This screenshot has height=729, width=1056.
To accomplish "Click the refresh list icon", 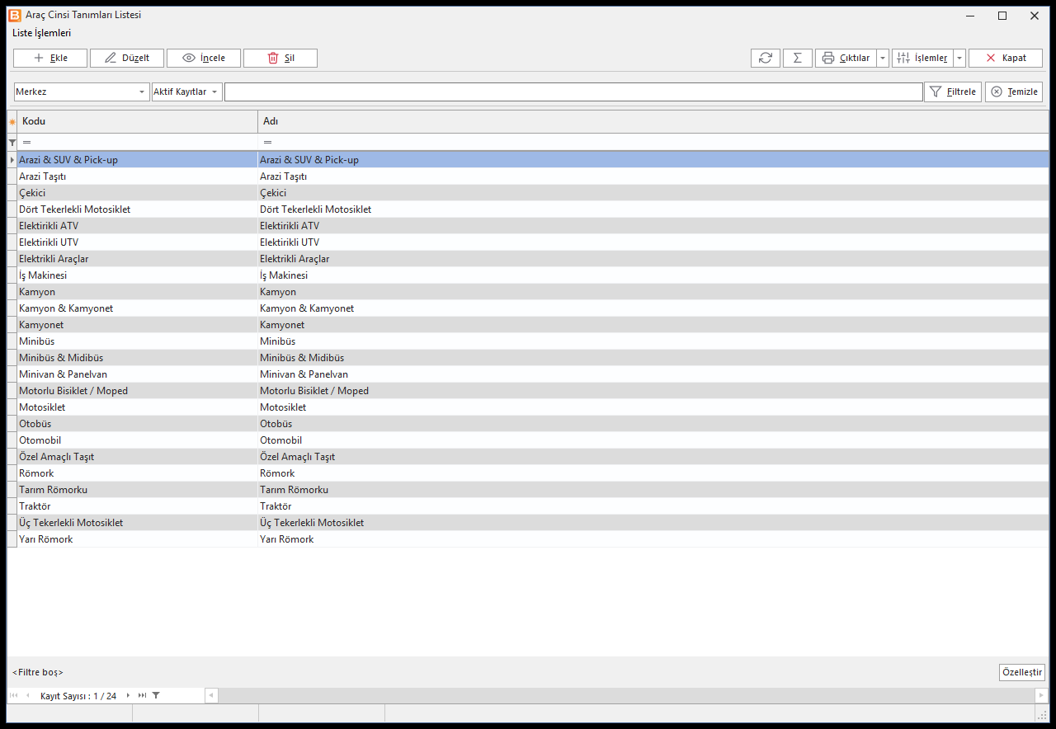I will 766,58.
